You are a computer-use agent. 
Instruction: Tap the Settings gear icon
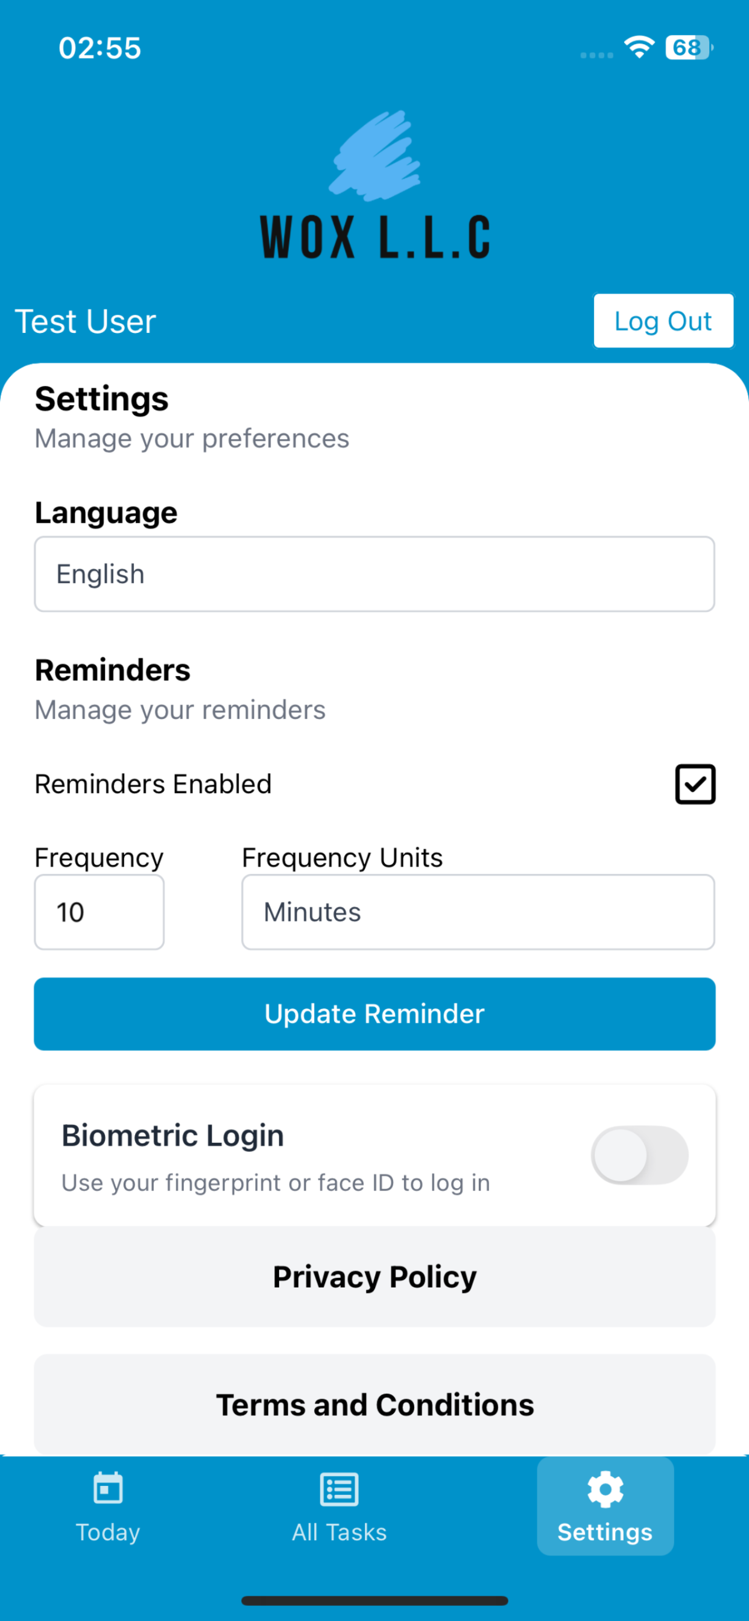pos(605,1489)
